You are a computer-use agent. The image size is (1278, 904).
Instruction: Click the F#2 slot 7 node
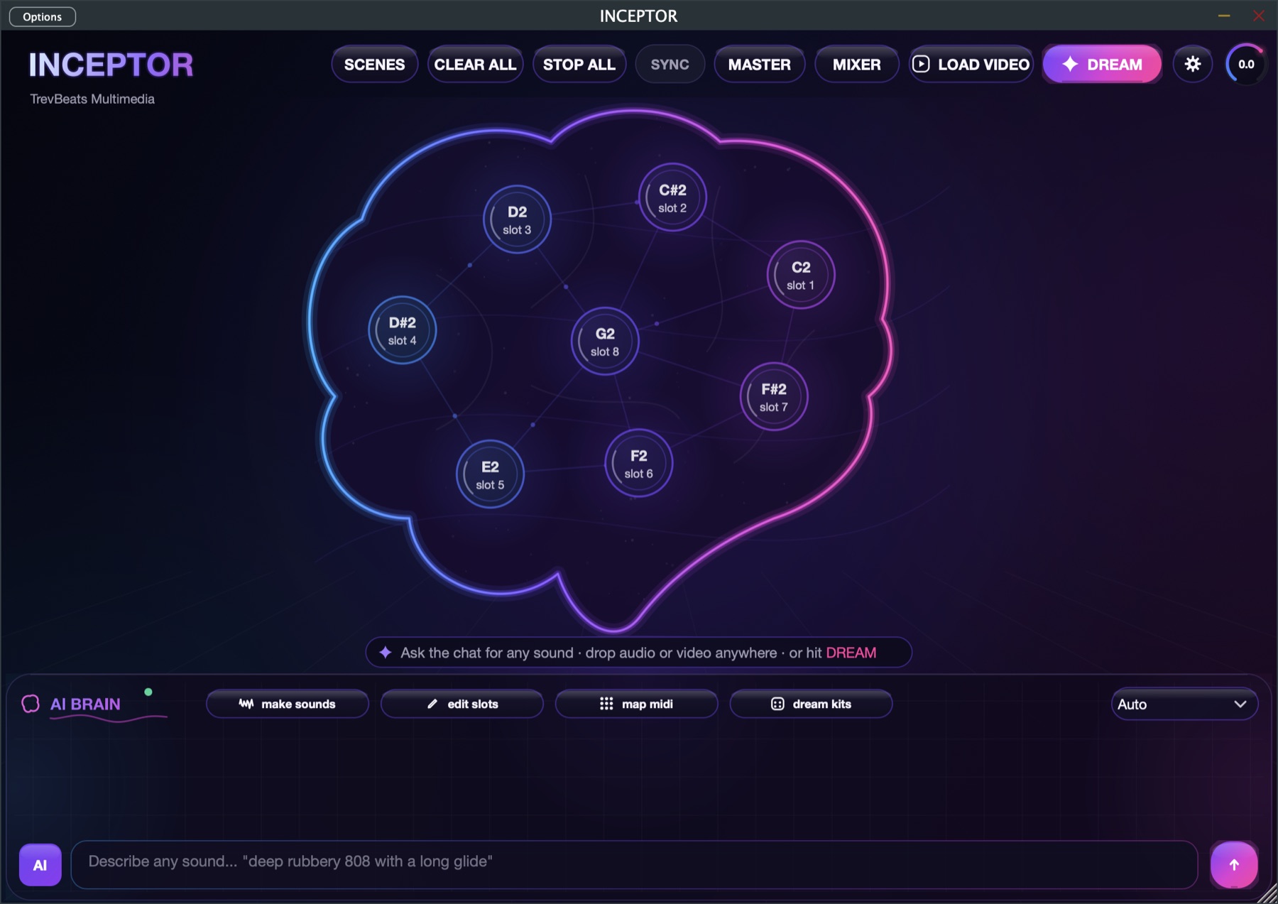[x=773, y=397]
